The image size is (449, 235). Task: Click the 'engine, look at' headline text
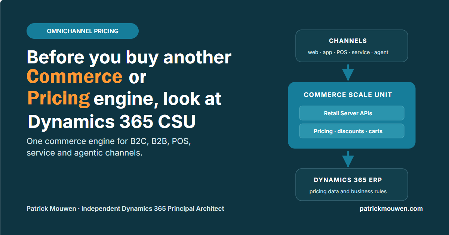(157, 99)
